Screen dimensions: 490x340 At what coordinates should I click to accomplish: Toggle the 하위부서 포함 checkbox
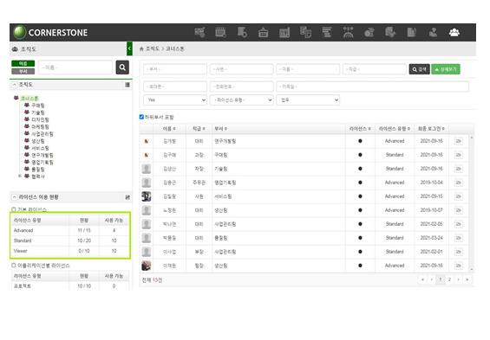pos(141,117)
